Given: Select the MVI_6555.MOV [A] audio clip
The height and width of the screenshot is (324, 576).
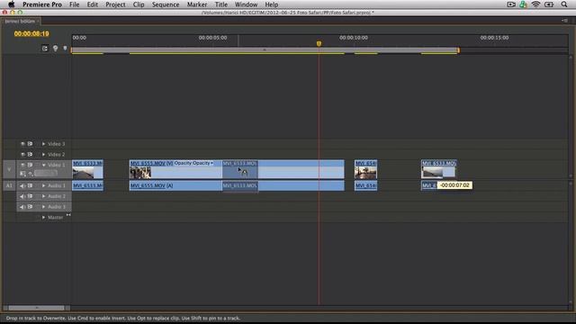Looking at the screenshot, I should coord(237,186).
